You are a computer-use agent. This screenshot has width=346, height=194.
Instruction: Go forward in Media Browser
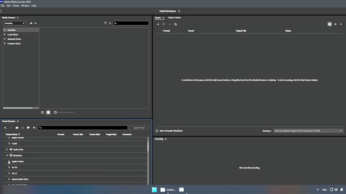point(36,23)
